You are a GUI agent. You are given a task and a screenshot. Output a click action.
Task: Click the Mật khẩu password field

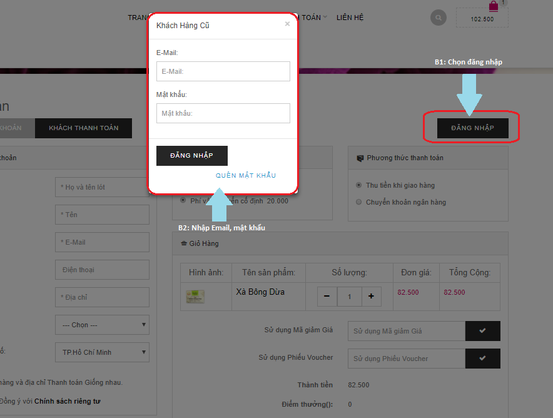pos(223,113)
